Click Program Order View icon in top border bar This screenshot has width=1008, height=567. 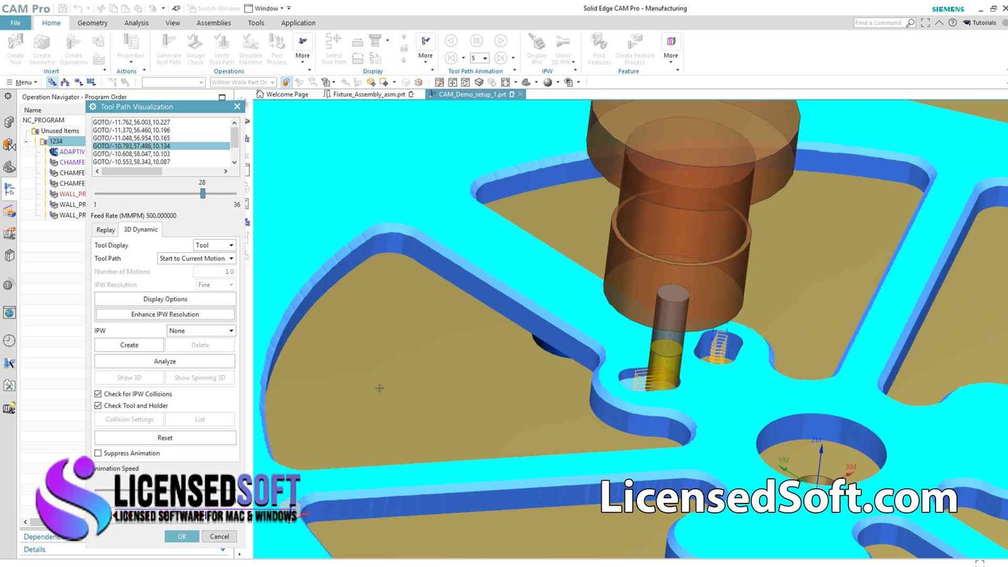[52, 82]
